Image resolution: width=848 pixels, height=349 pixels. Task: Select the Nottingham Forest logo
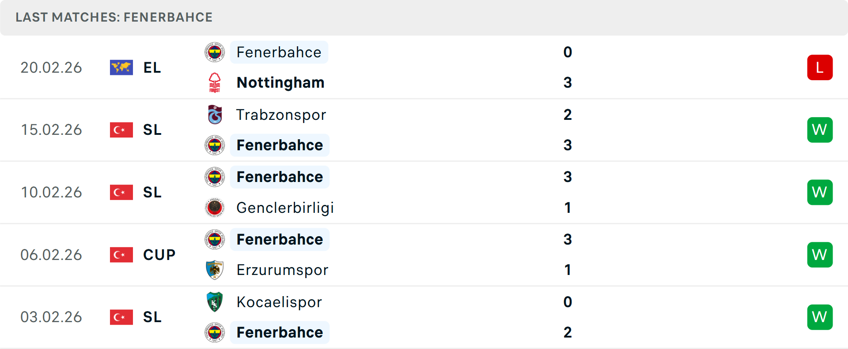coord(215,82)
